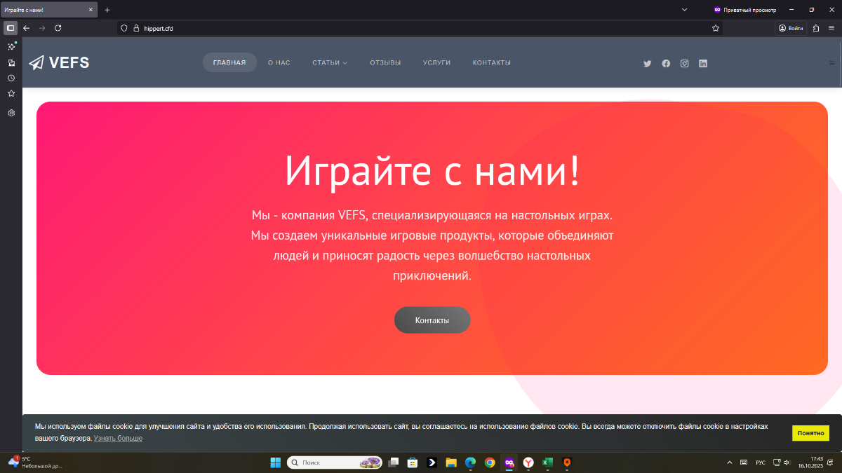Viewport: 842px width, 473px height.
Task: Go back to the previous page
Action: 27,28
